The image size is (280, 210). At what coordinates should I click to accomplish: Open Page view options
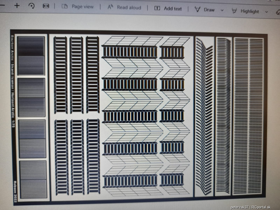[x=77, y=7]
